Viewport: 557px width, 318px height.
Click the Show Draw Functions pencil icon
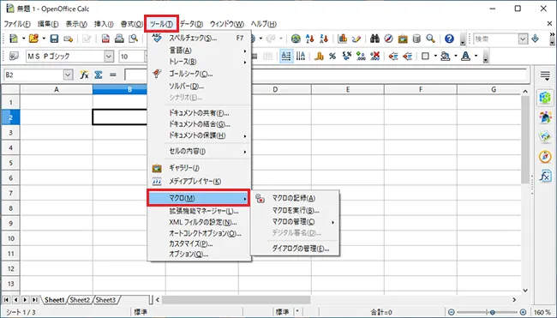tap(356, 39)
